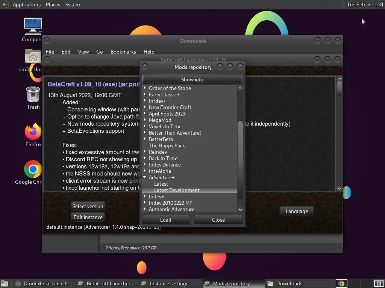Screen dimensions: 385x288
Task: Expand the MegaMod entry
Action: pos(145,120)
